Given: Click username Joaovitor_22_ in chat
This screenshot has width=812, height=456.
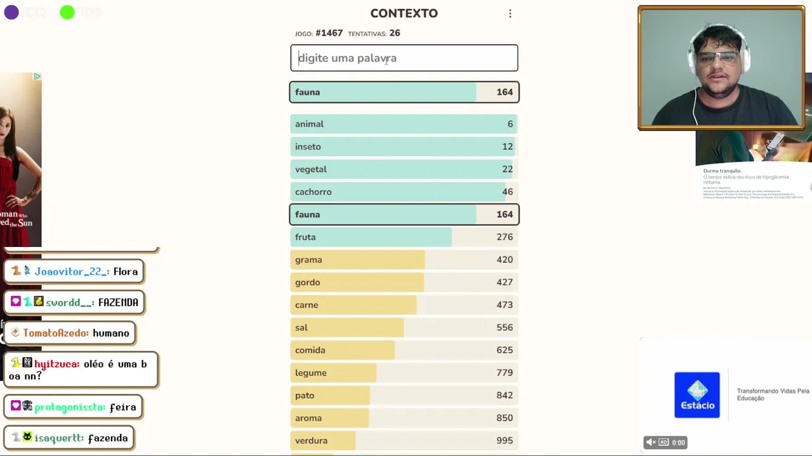Looking at the screenshot, I should (71, 272).
